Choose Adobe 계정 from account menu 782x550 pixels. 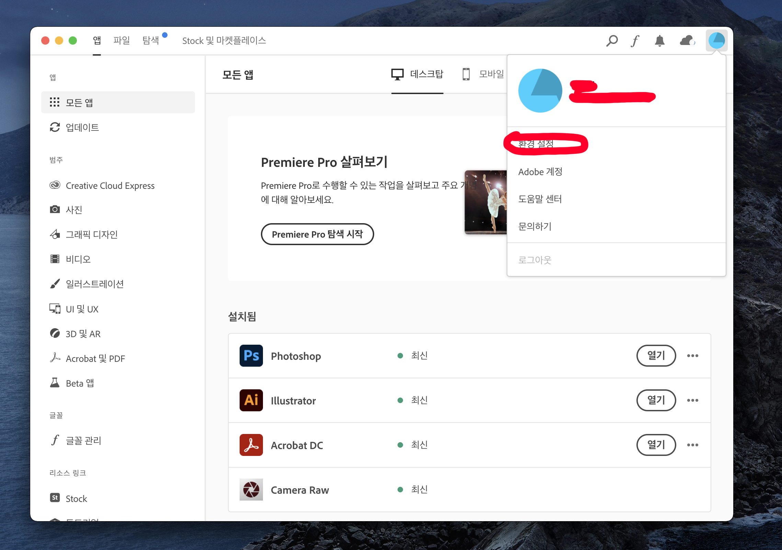click(540, 172)
